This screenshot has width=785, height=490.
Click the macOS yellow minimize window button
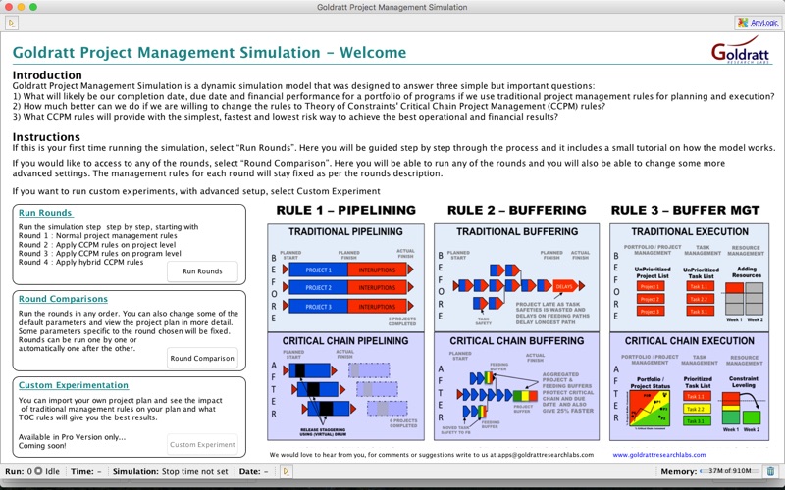pos(21,7)
